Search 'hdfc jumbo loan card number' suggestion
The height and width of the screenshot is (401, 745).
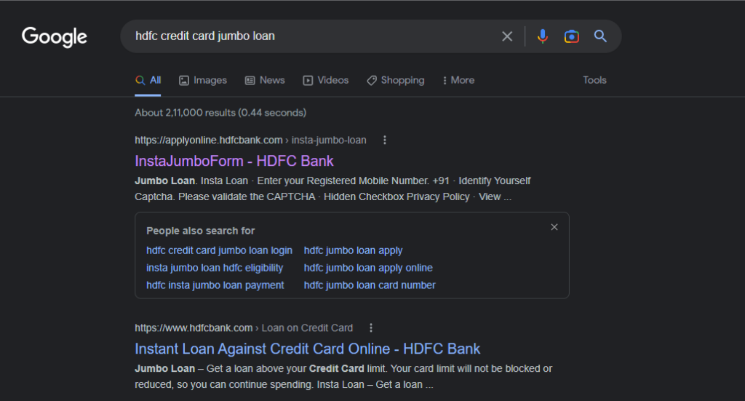coord(370,285)
